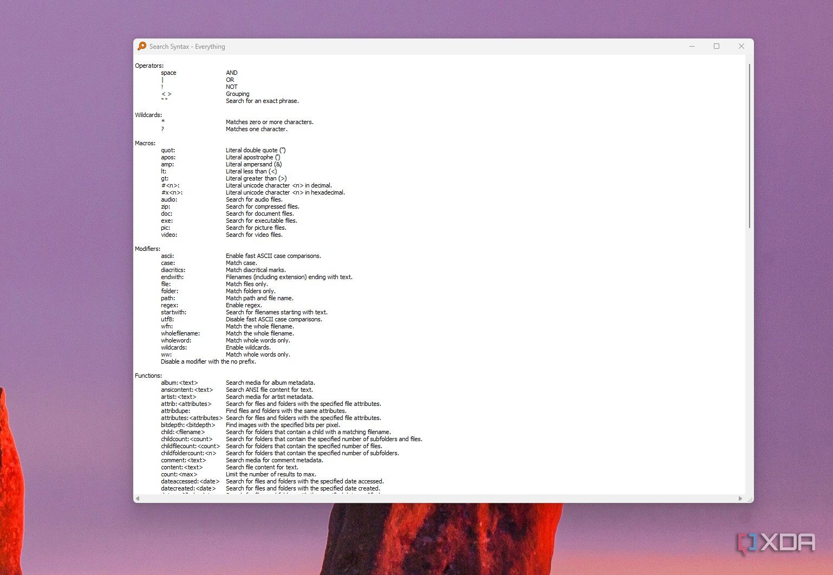The height and width of the screenshot is (575, 833).
Task: Click the 'wholefilename:' modifier entry
Action: pos(180,333)
